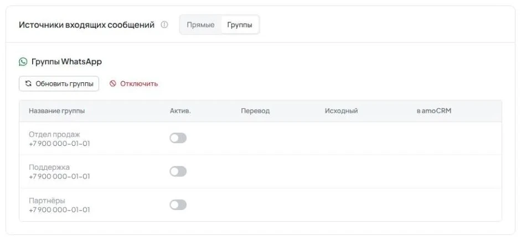Viewport: 521px width, 241px height.
Task: Click the Название группы column header
Action: pyautogui.click(x=57, y=111)
